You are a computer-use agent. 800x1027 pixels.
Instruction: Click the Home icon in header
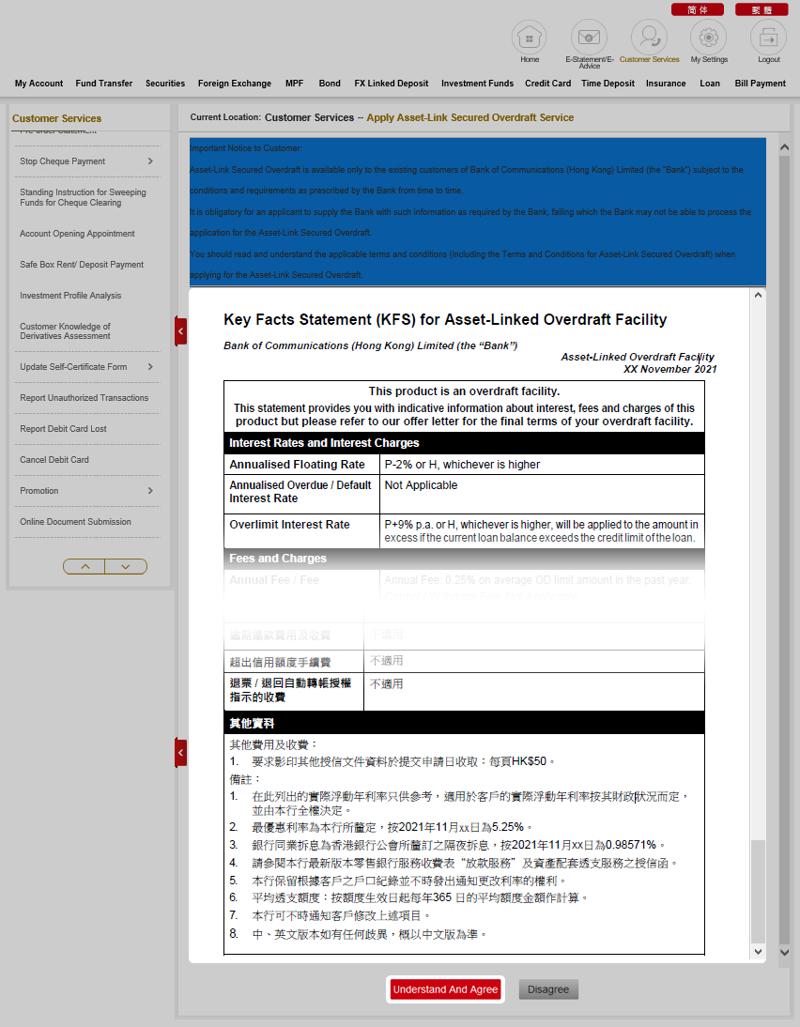(x=529, y=38)
